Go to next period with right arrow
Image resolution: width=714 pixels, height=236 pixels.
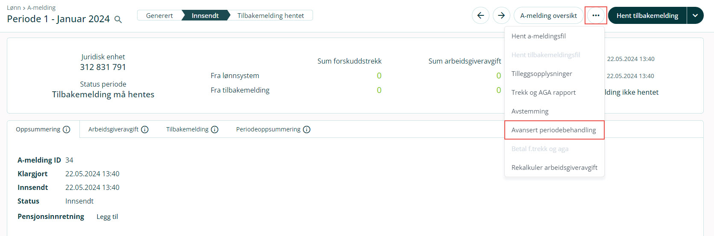point(501,16)
